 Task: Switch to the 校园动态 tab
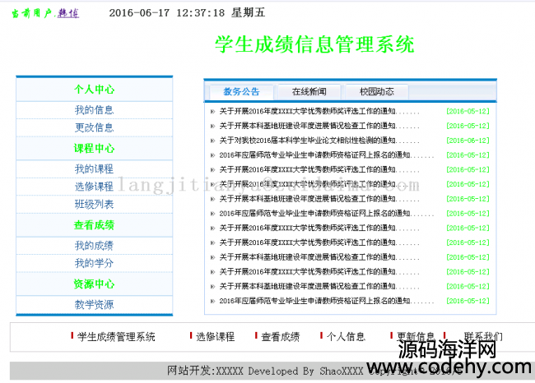coord(377,92)
